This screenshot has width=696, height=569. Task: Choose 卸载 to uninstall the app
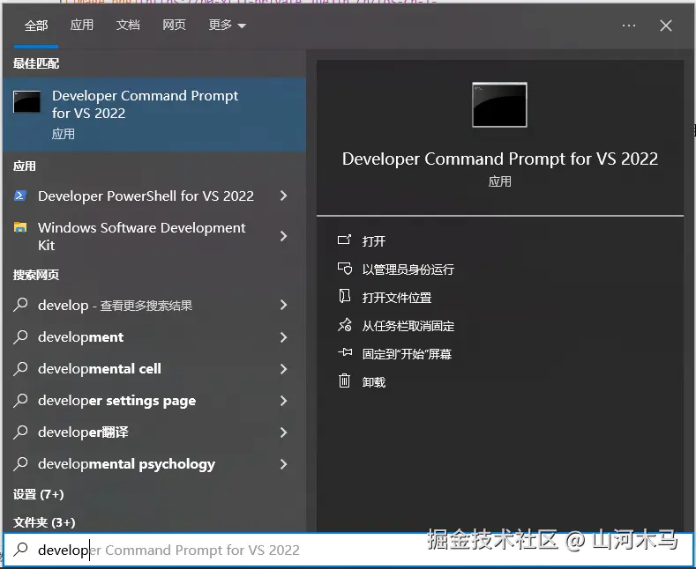click(374, 382)
